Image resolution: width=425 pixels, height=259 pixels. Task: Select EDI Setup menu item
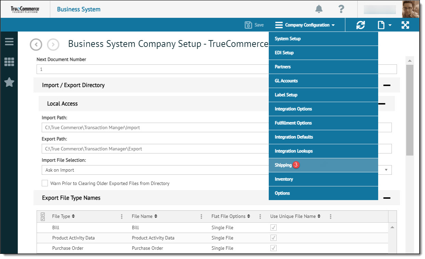323,53
